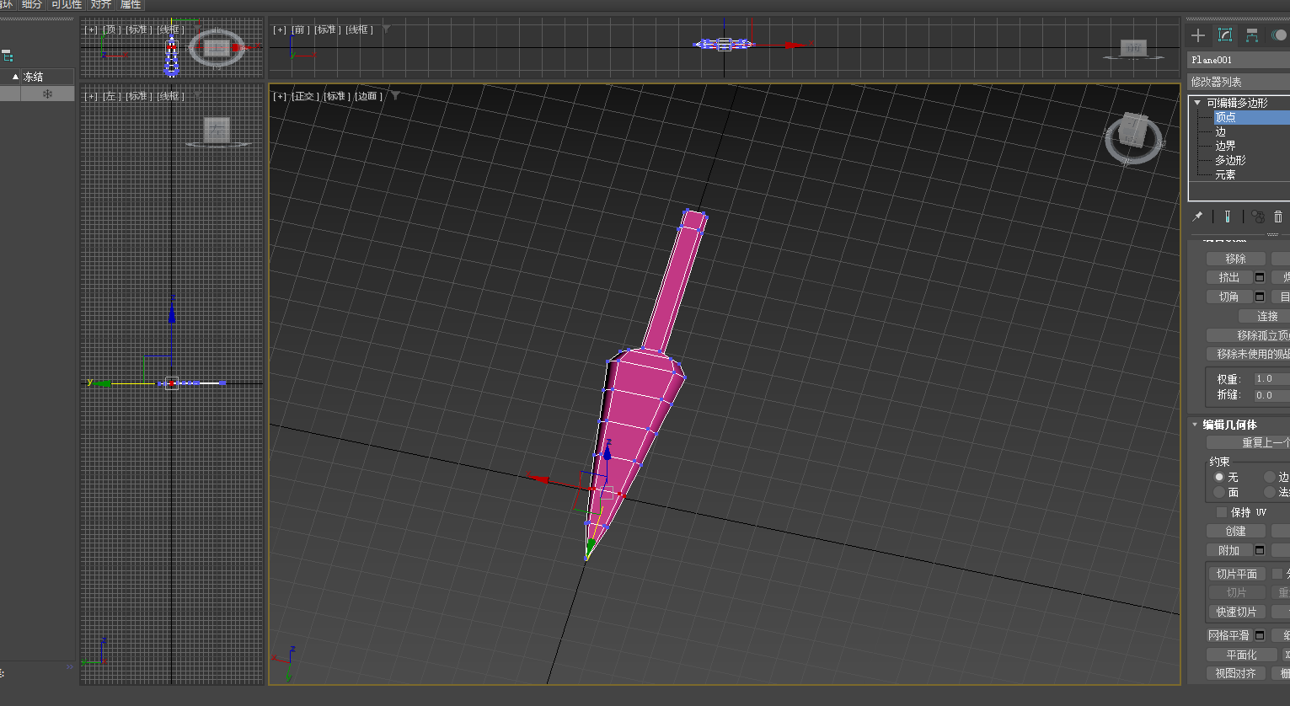Click the hierarchy display icon in left panel
The height and width of the screenshot is (706, 1290).
pyautogui.click(x=7, y=56)
